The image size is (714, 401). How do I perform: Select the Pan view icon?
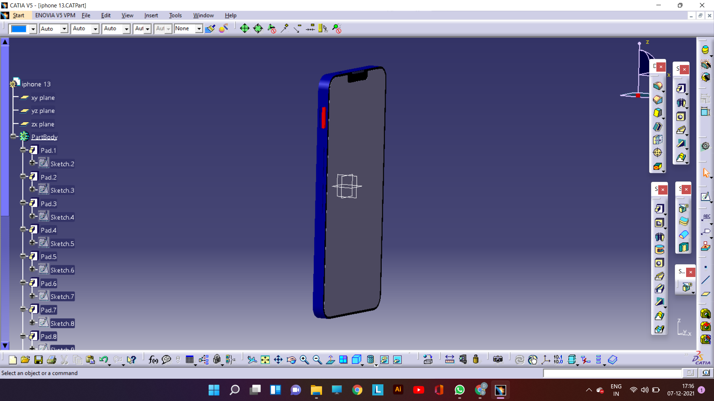pyautogui.click(x=278, y=359)
